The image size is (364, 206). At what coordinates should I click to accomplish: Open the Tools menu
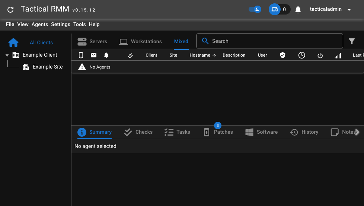point(79,24)
